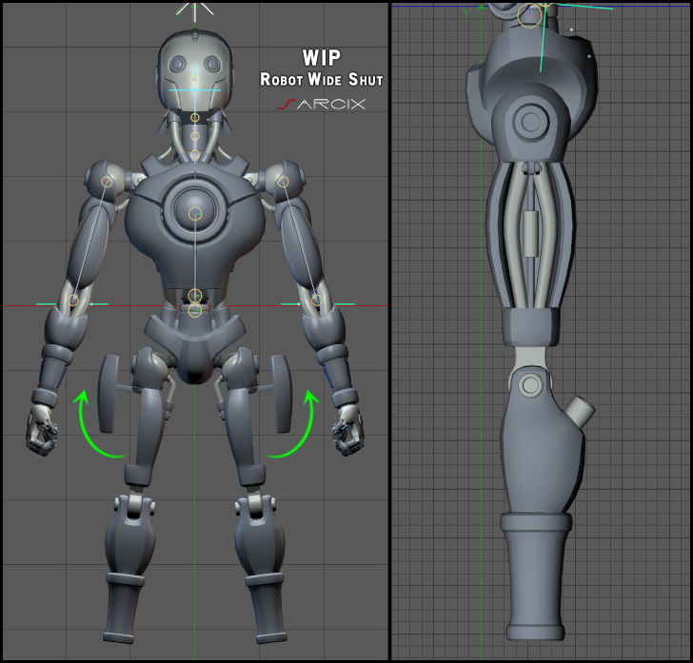Select the right elbow joint handle
Image resolution: width=693 pixels, height=663 pixels.
[316, 301]
